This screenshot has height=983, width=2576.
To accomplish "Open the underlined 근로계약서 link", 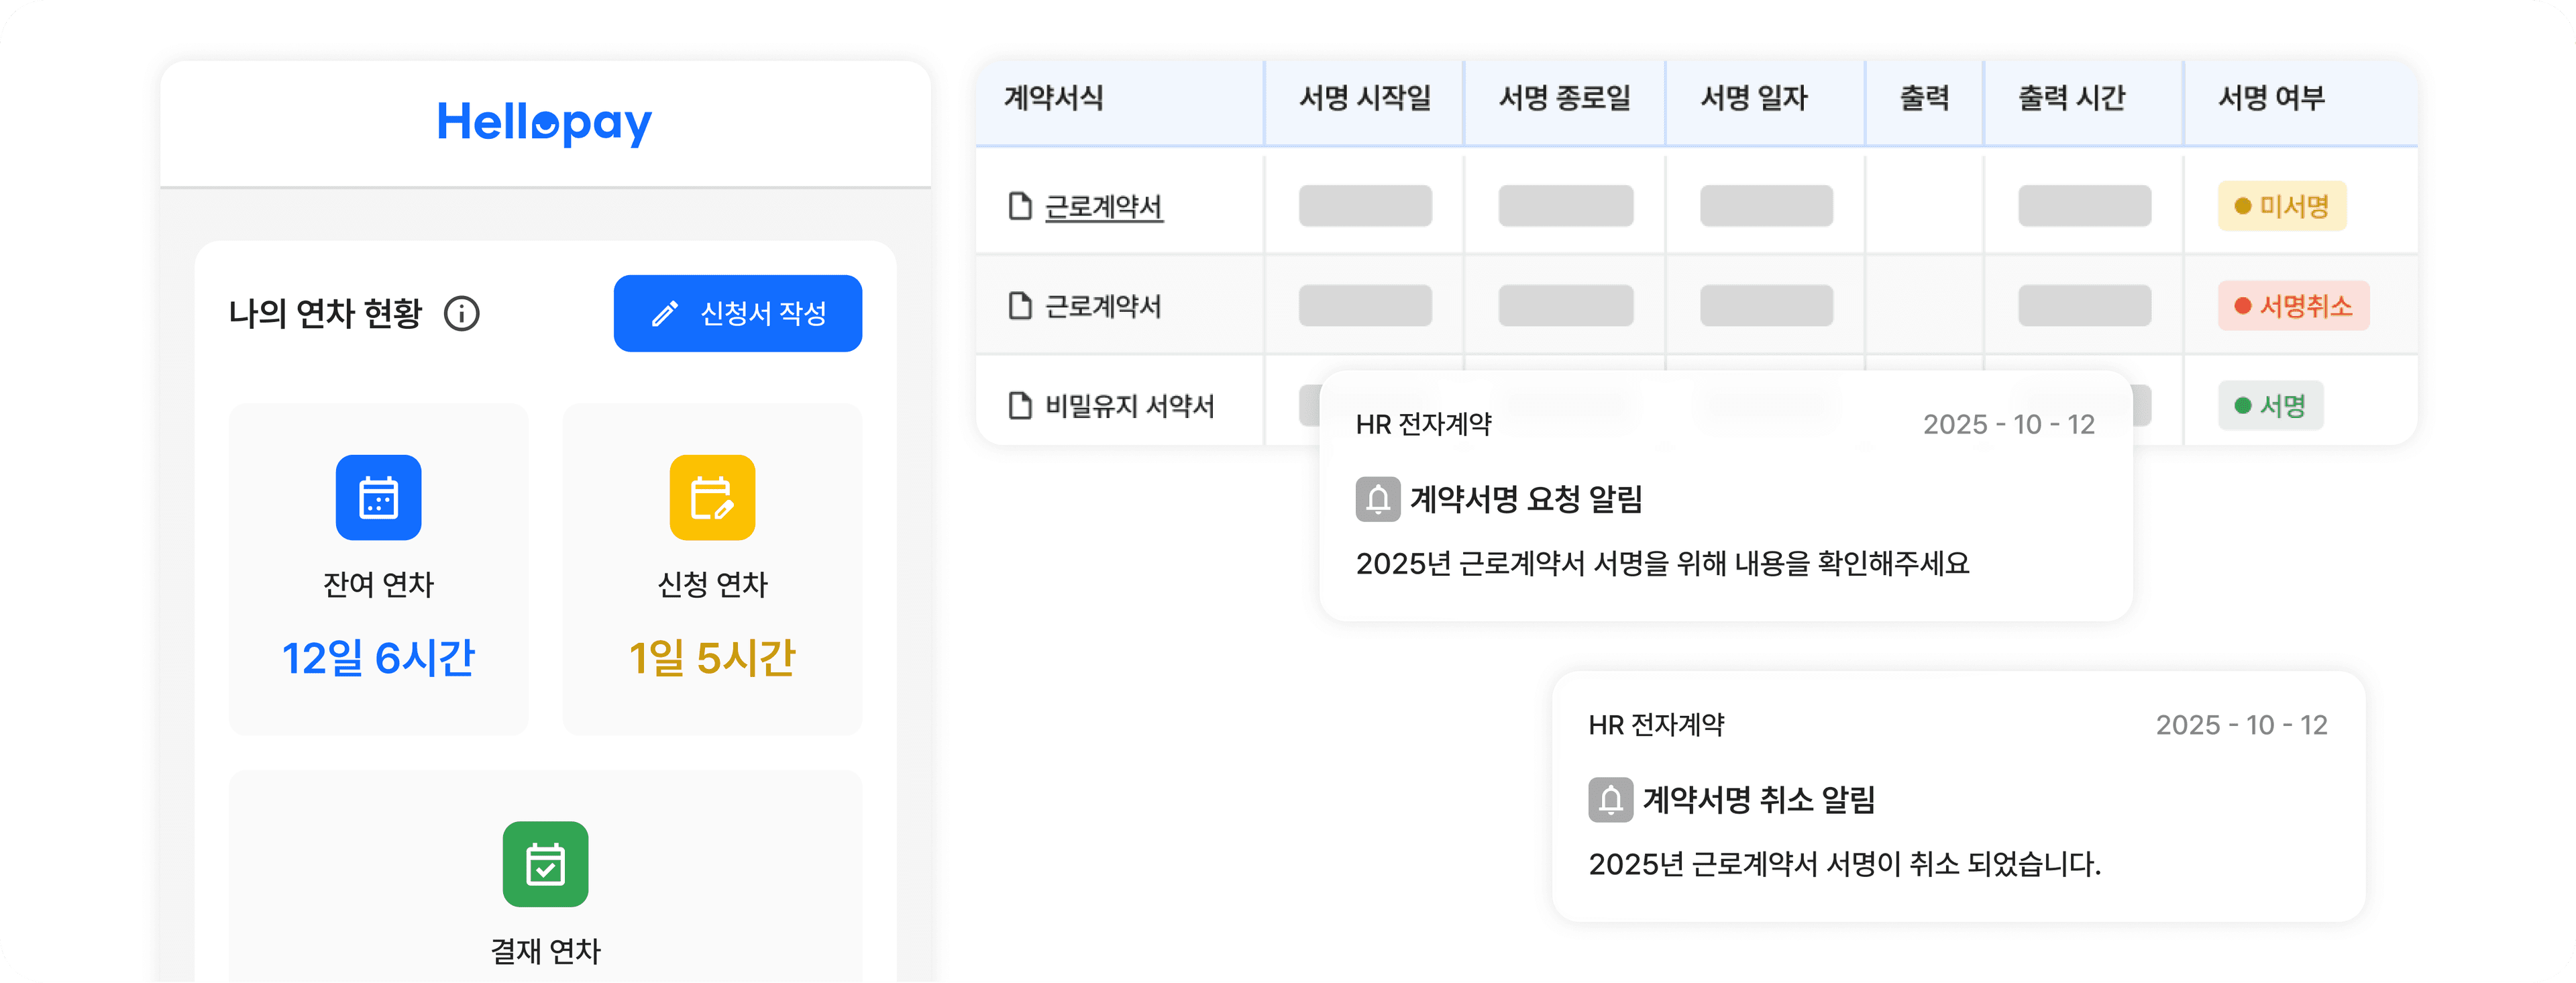I will [x=1104, y=207].
